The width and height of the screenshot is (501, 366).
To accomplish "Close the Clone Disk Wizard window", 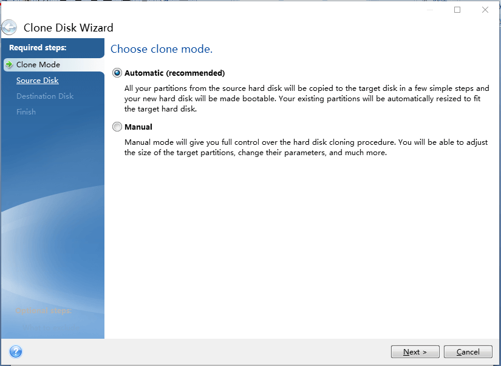I will pyautogui.click(x=485, y=10).
